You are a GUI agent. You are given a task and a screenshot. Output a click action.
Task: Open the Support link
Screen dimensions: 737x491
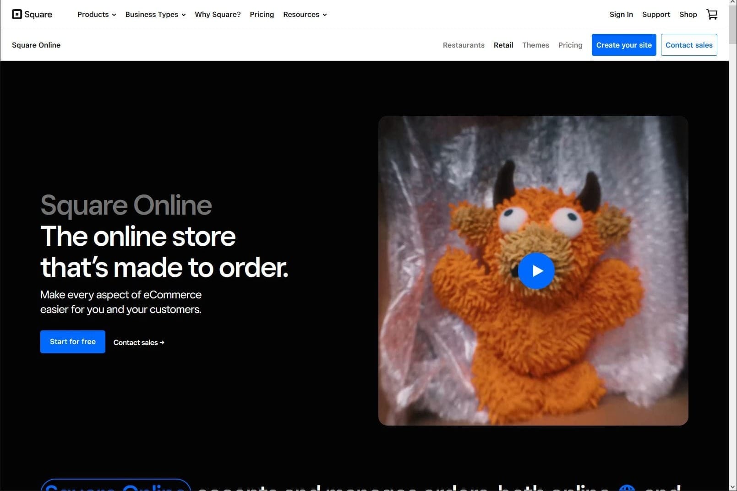[x=656, y=15]
